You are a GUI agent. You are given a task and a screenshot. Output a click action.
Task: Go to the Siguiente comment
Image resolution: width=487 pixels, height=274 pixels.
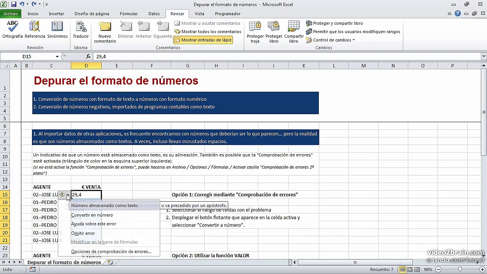coord(163,30)
